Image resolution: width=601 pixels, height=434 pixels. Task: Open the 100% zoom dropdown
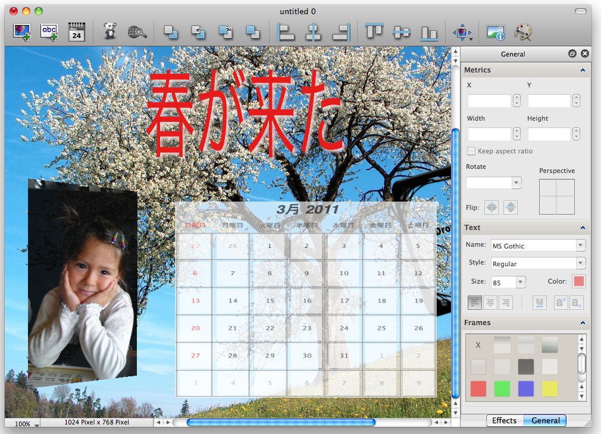pyautogui.click(x=26, y=423)
